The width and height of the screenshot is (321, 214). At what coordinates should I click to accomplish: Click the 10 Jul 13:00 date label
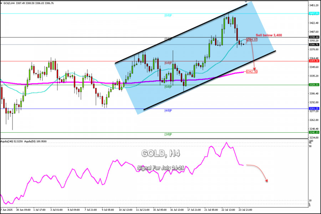pyautogui.click(x=126, y=210)
